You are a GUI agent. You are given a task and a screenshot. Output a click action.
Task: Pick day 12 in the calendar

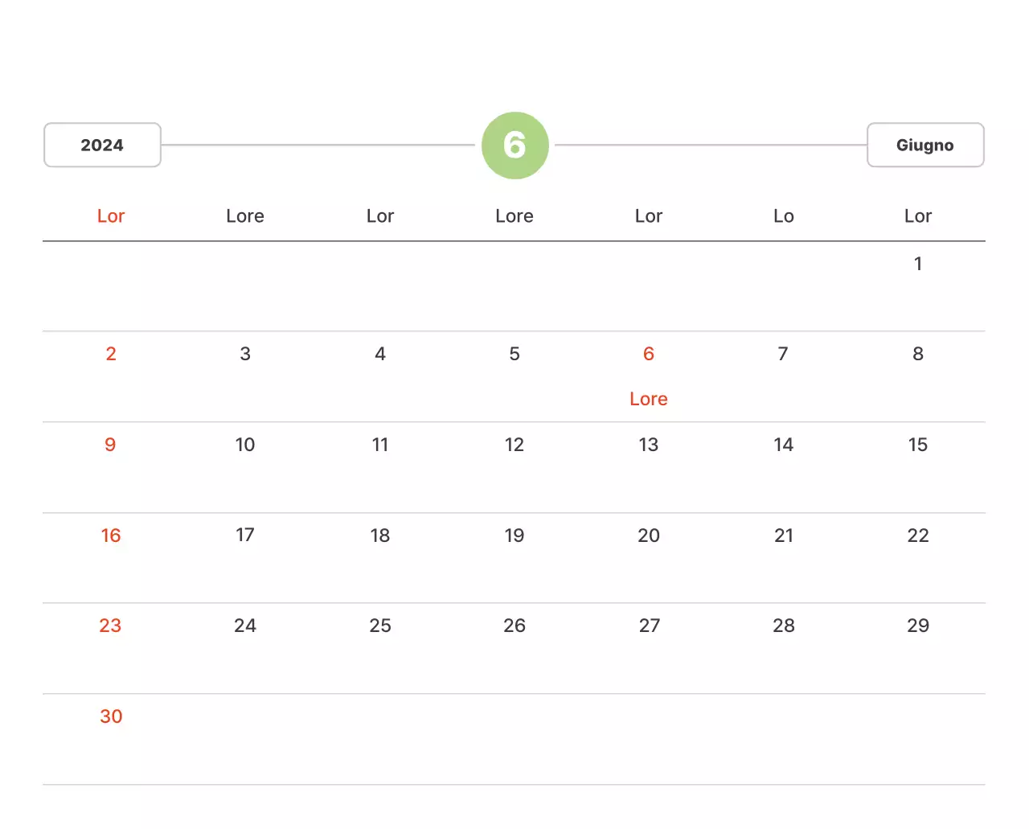514,445
